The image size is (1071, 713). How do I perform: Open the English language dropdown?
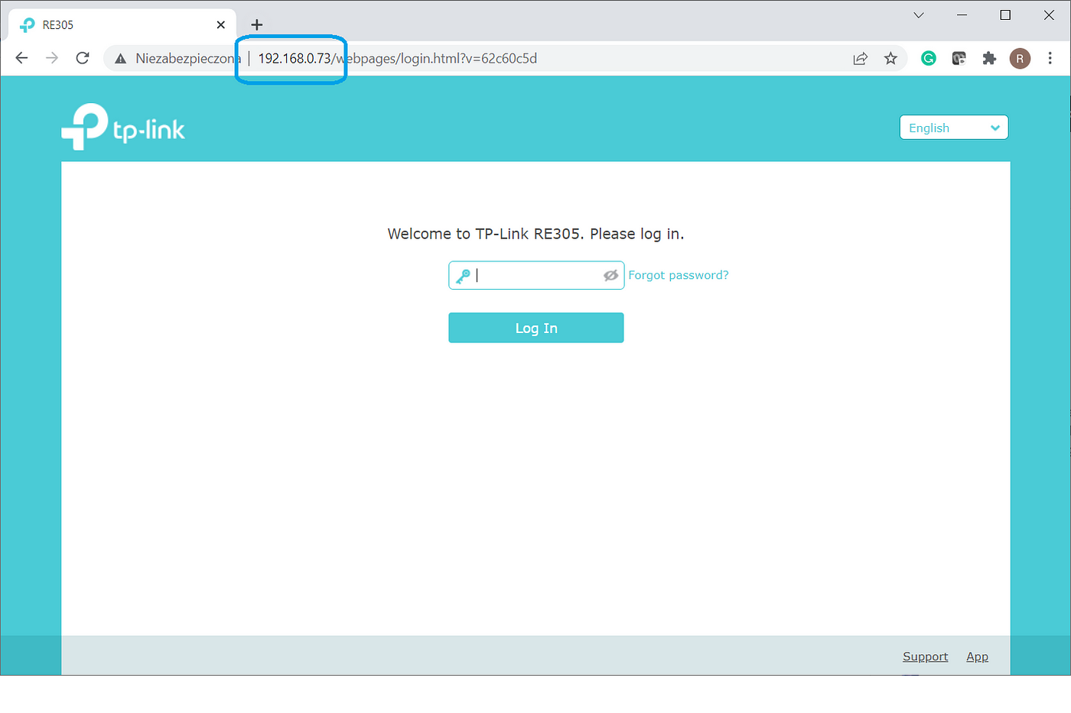pyautogui.click(x=954, y=128)
